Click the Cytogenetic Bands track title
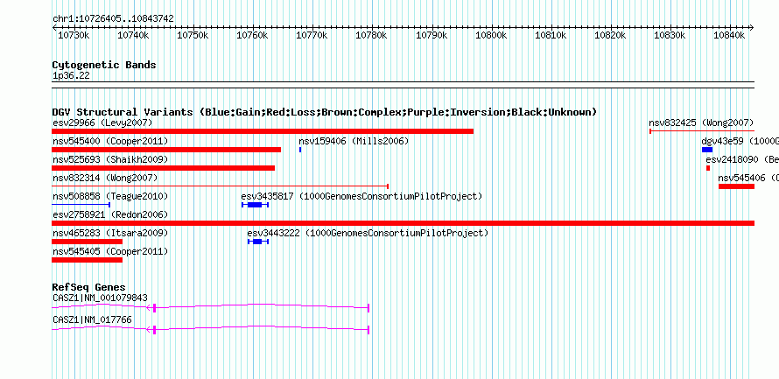The image size is (779, 379). pyautogui.click(x=104, y=65)
